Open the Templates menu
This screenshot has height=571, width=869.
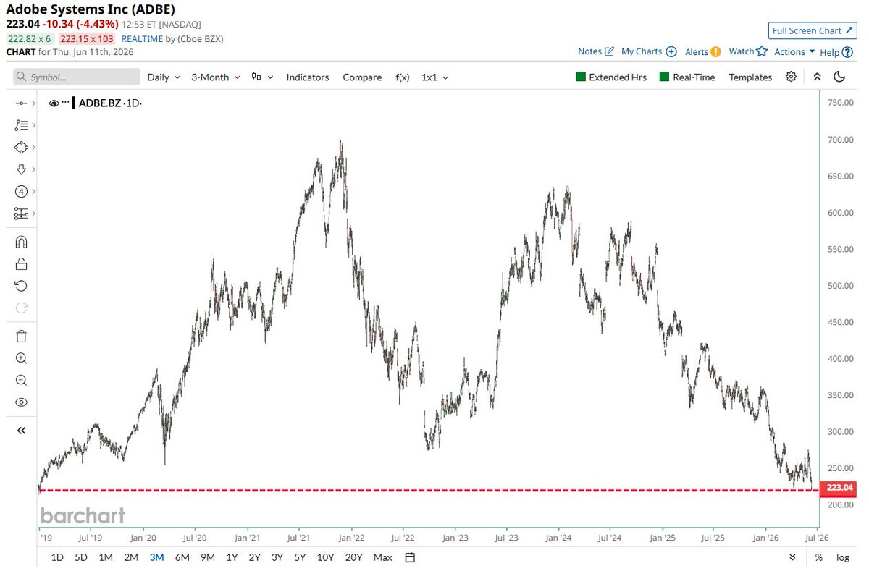point(750,77)
